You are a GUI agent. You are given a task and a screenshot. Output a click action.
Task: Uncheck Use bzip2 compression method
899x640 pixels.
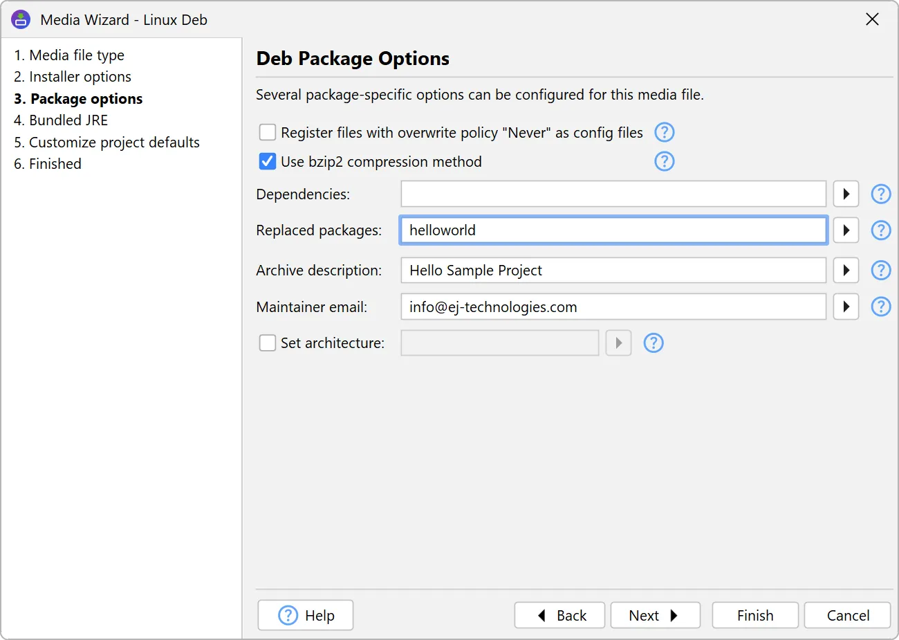pos(268,162)
